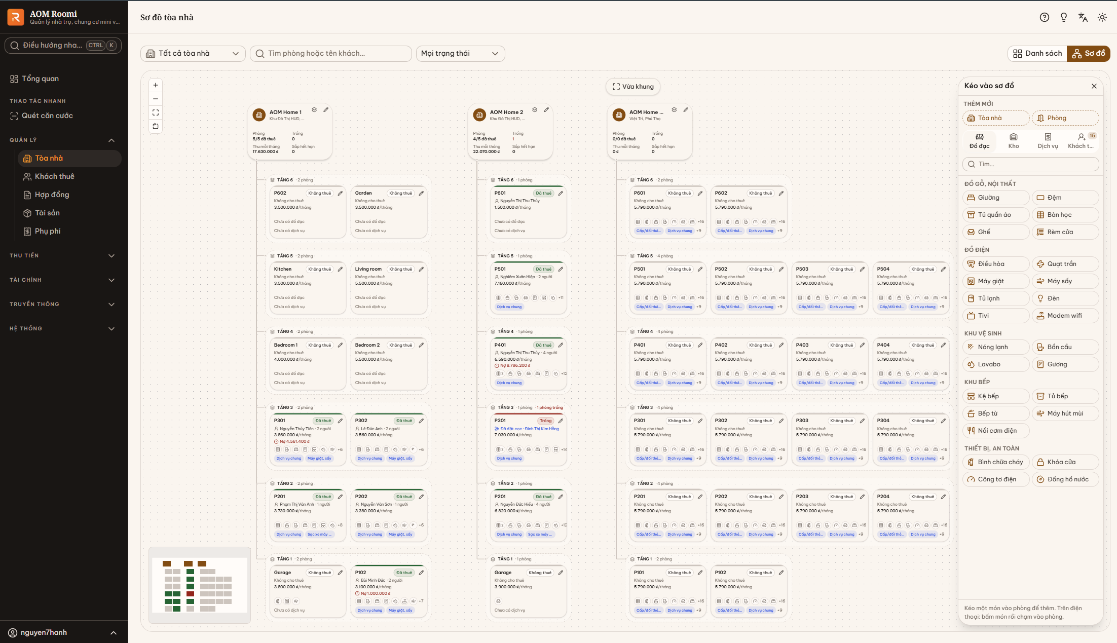Open Điều hướng nhanh search box
Image resolution: width=1117 pixels, height=643 pixels.
63,46
